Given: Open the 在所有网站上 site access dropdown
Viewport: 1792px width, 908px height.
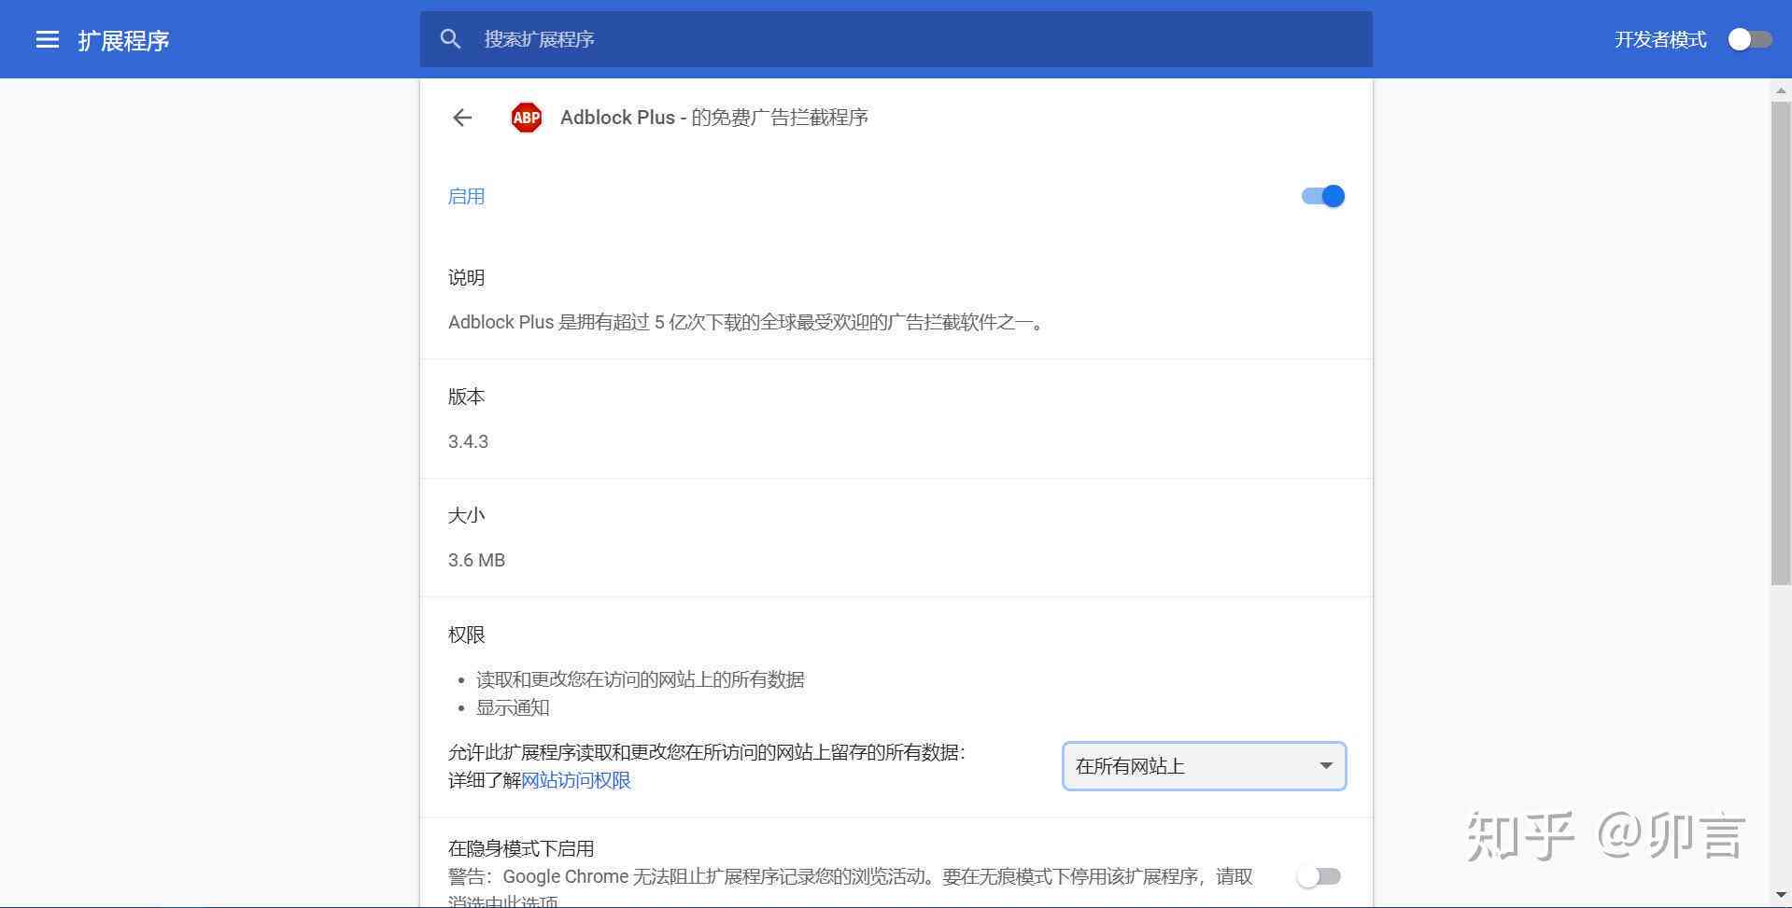Looking at the screenshot, I should click(1204, 766).
